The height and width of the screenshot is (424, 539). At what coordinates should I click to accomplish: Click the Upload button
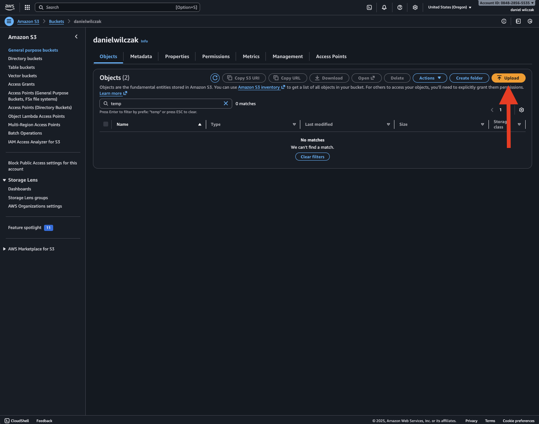coord(508,78)
